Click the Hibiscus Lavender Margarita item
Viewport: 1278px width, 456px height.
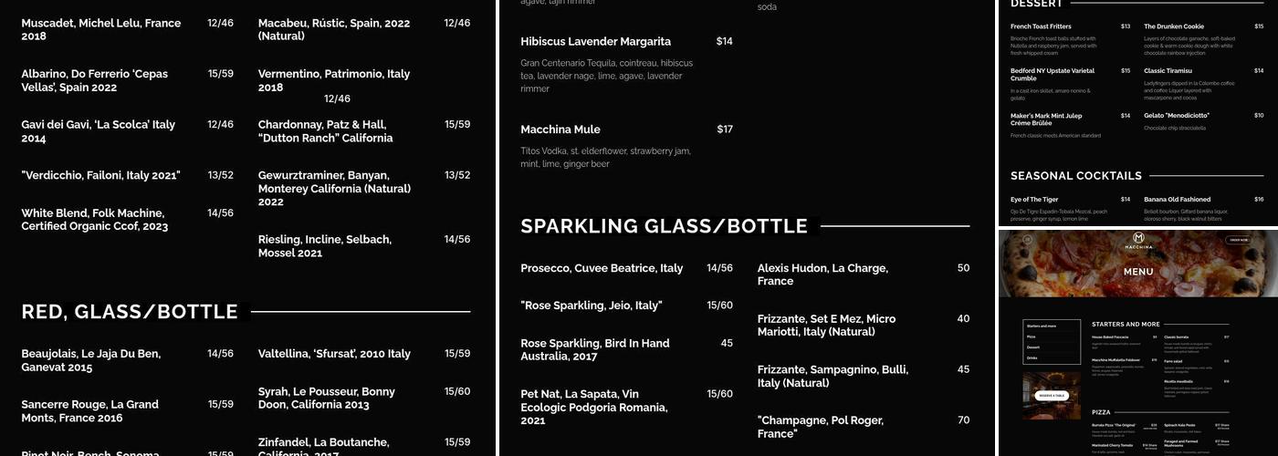pos(595,42)
